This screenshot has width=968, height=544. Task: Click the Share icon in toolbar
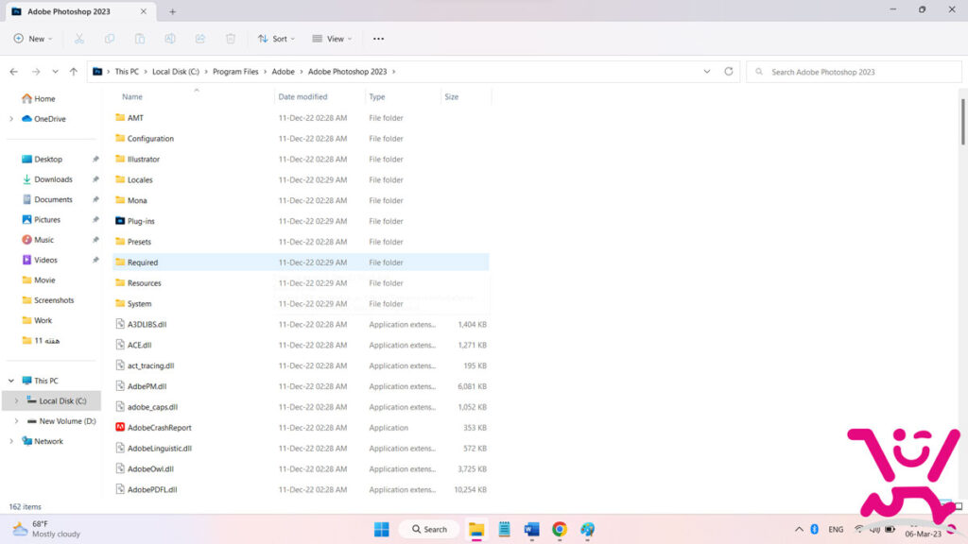[x=200, y=39]
